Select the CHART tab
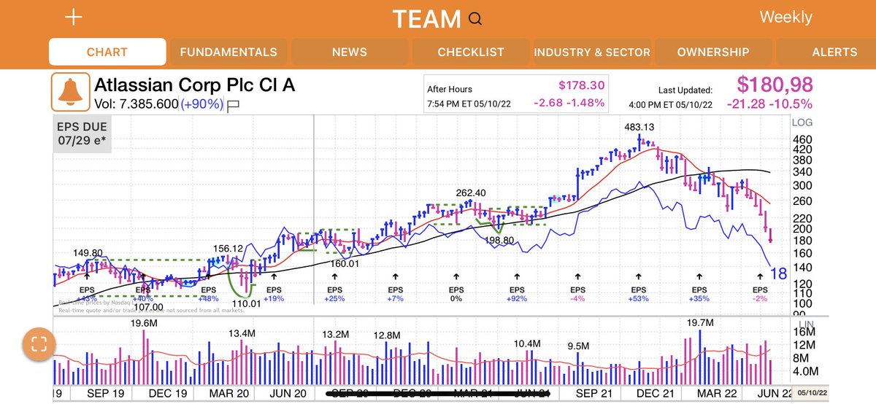Screen dimensions: 876x404 pos(107,52)
